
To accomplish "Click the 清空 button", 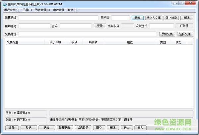I will click(x=99, y=128).
